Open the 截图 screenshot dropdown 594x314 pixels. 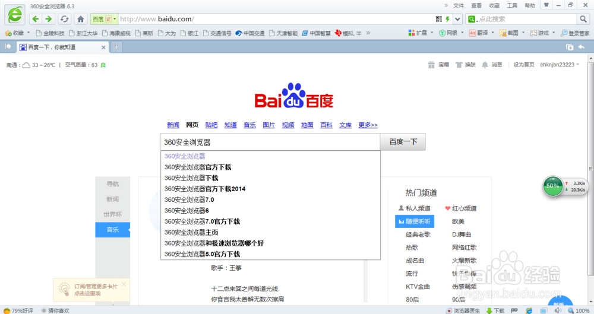coord(512,33)
